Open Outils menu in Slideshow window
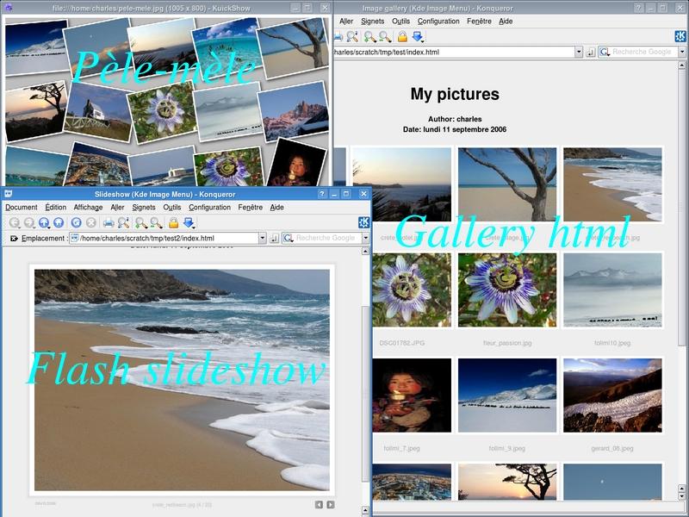This screenshot has width=689, height=517. pos(171,208)
